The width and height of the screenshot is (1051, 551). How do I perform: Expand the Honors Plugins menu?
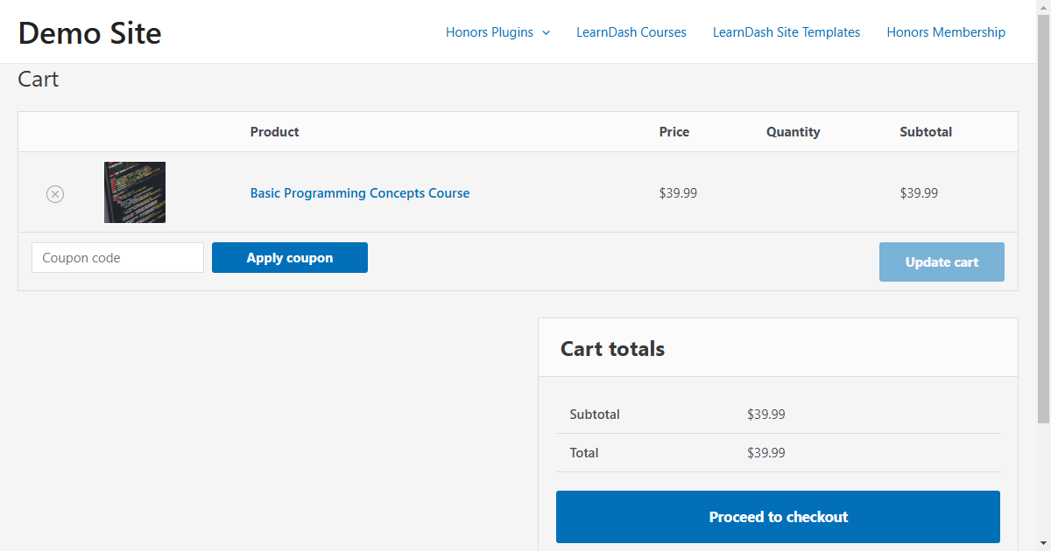pyautogui.click(x=489, y=31)
